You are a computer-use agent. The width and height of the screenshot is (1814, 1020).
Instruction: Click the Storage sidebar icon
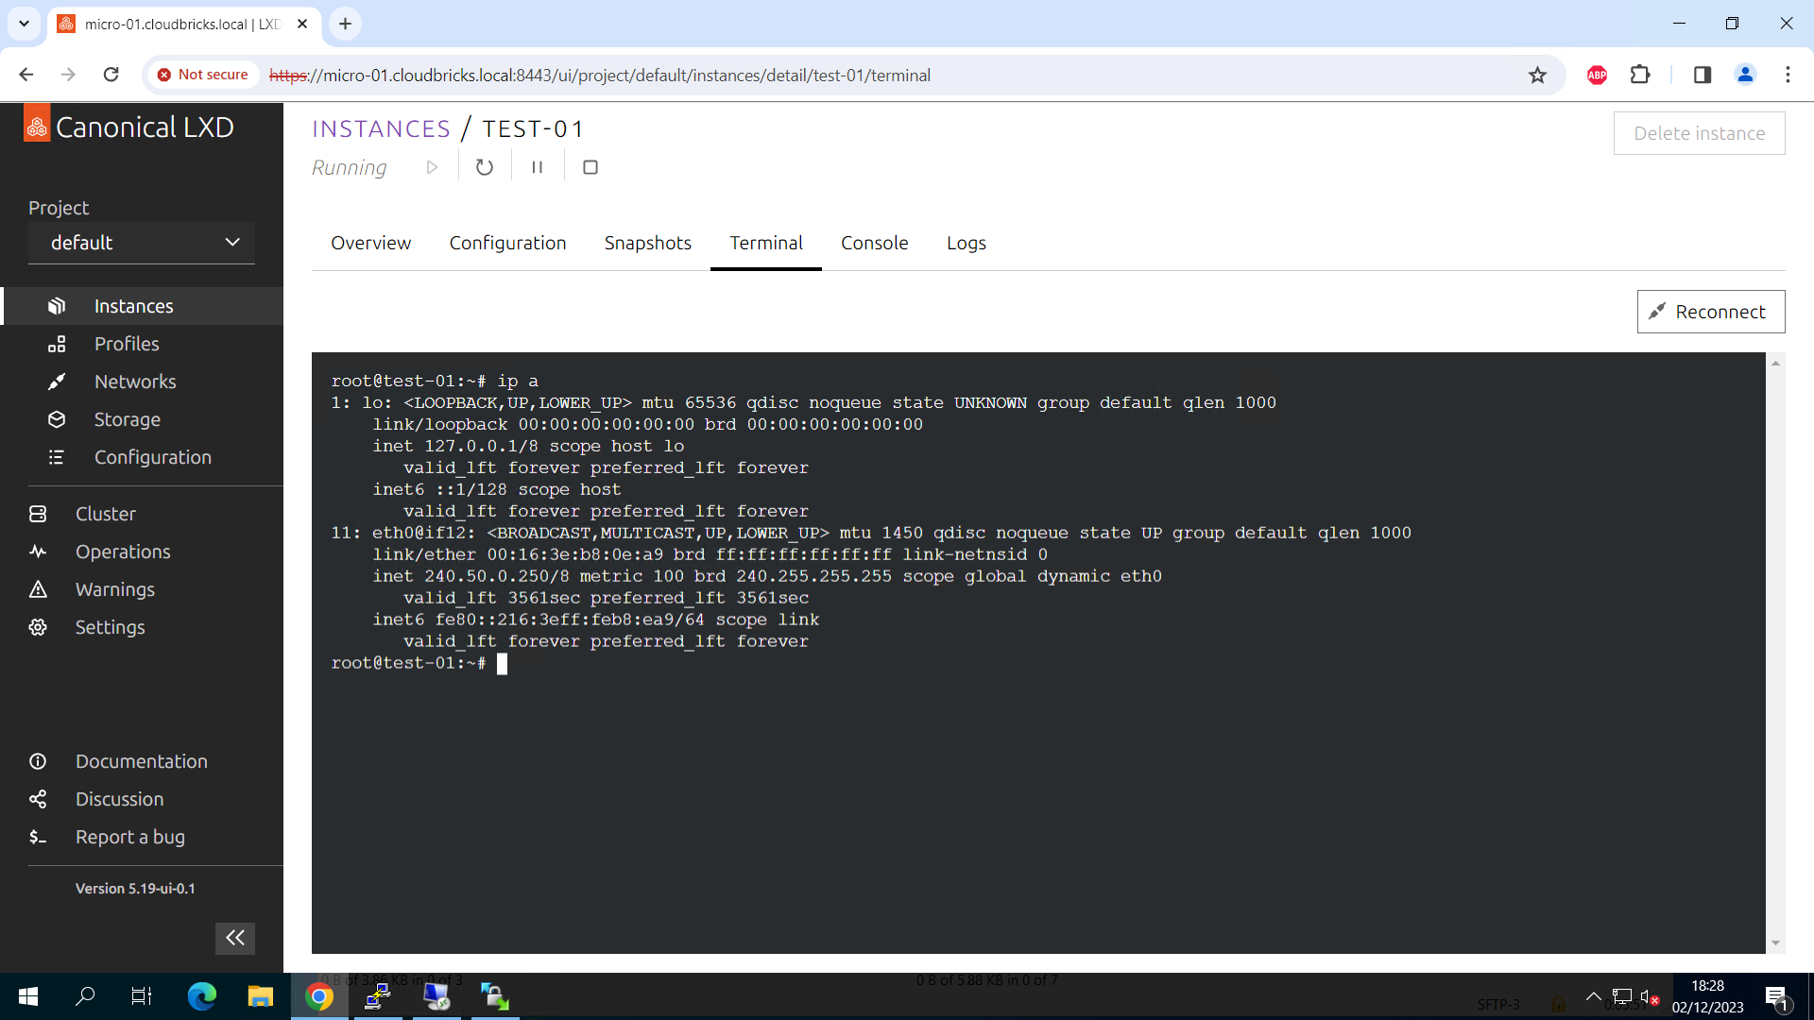58,418
